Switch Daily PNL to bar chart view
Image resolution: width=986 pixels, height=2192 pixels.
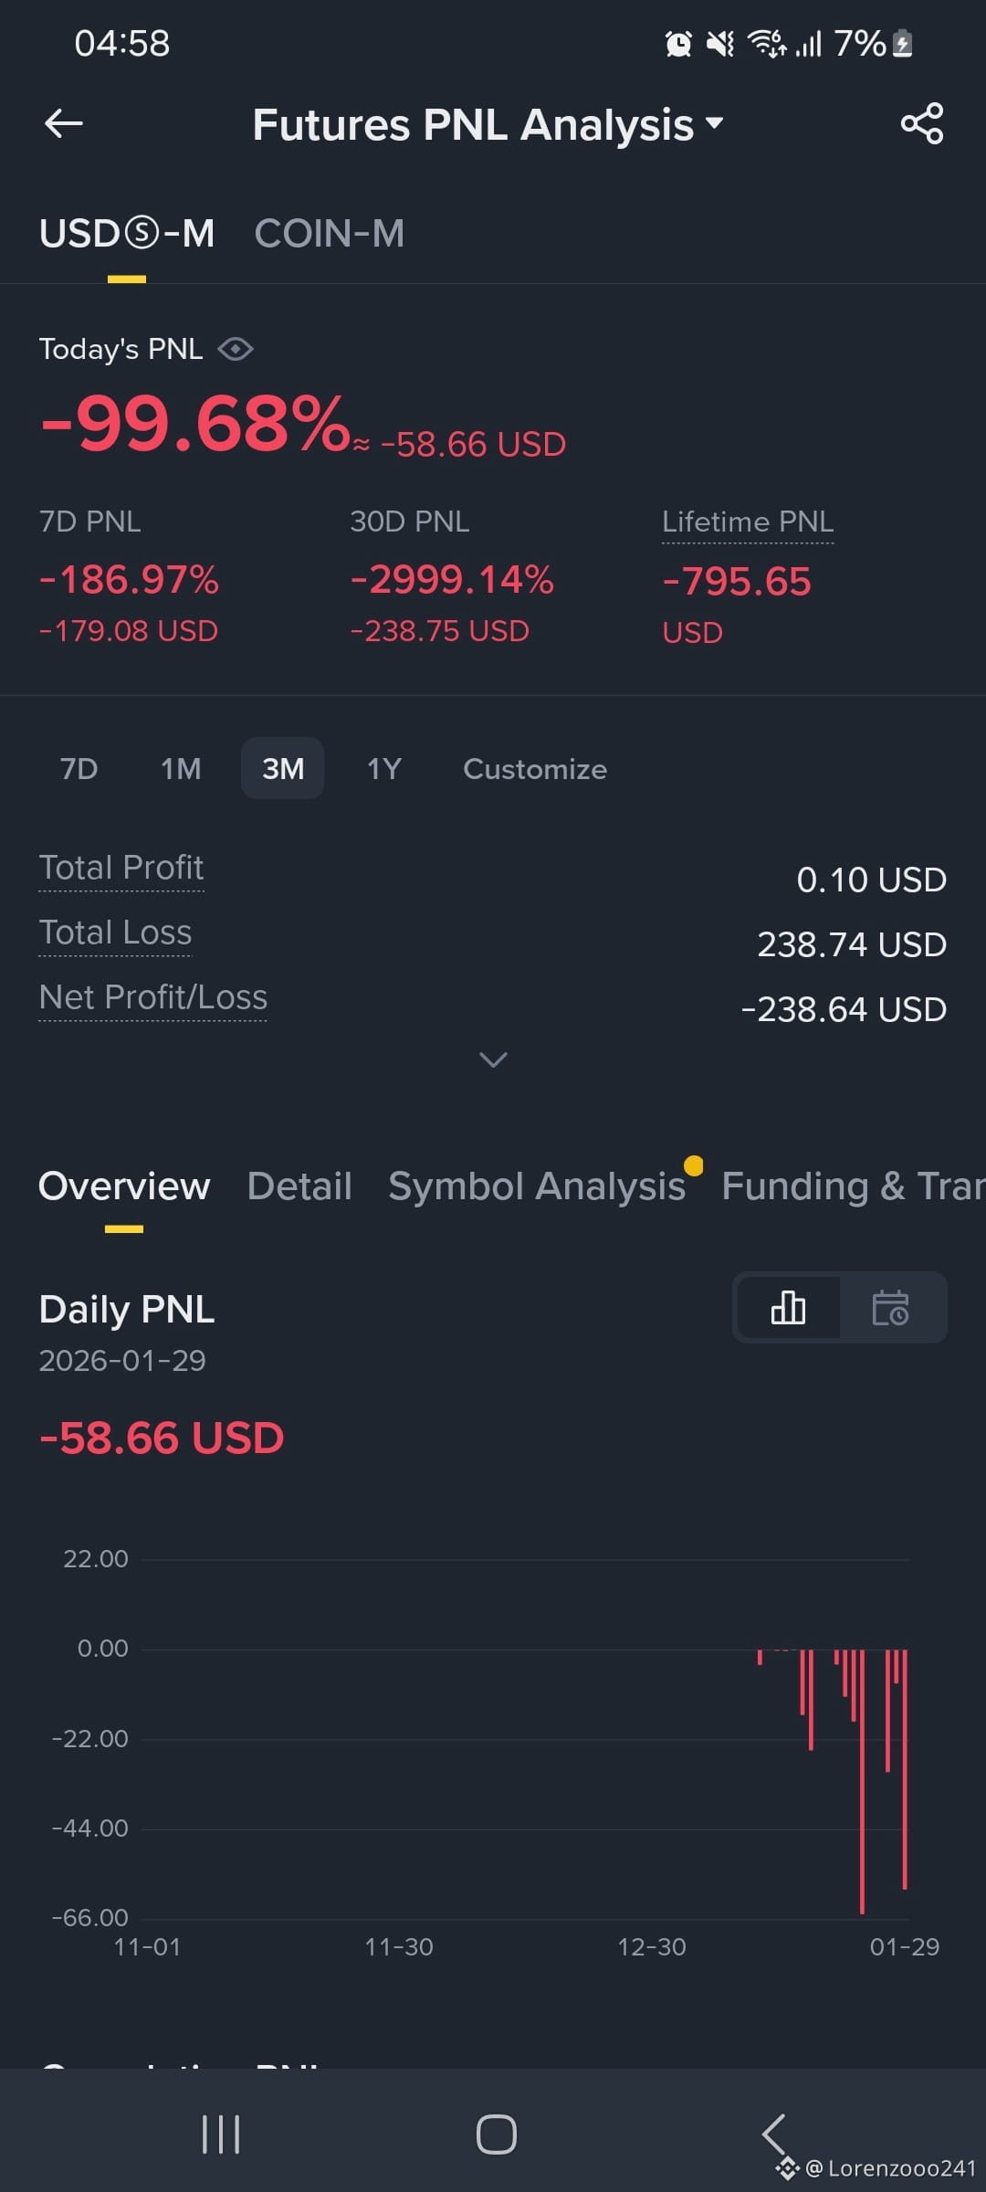[x=788, y=1307]
